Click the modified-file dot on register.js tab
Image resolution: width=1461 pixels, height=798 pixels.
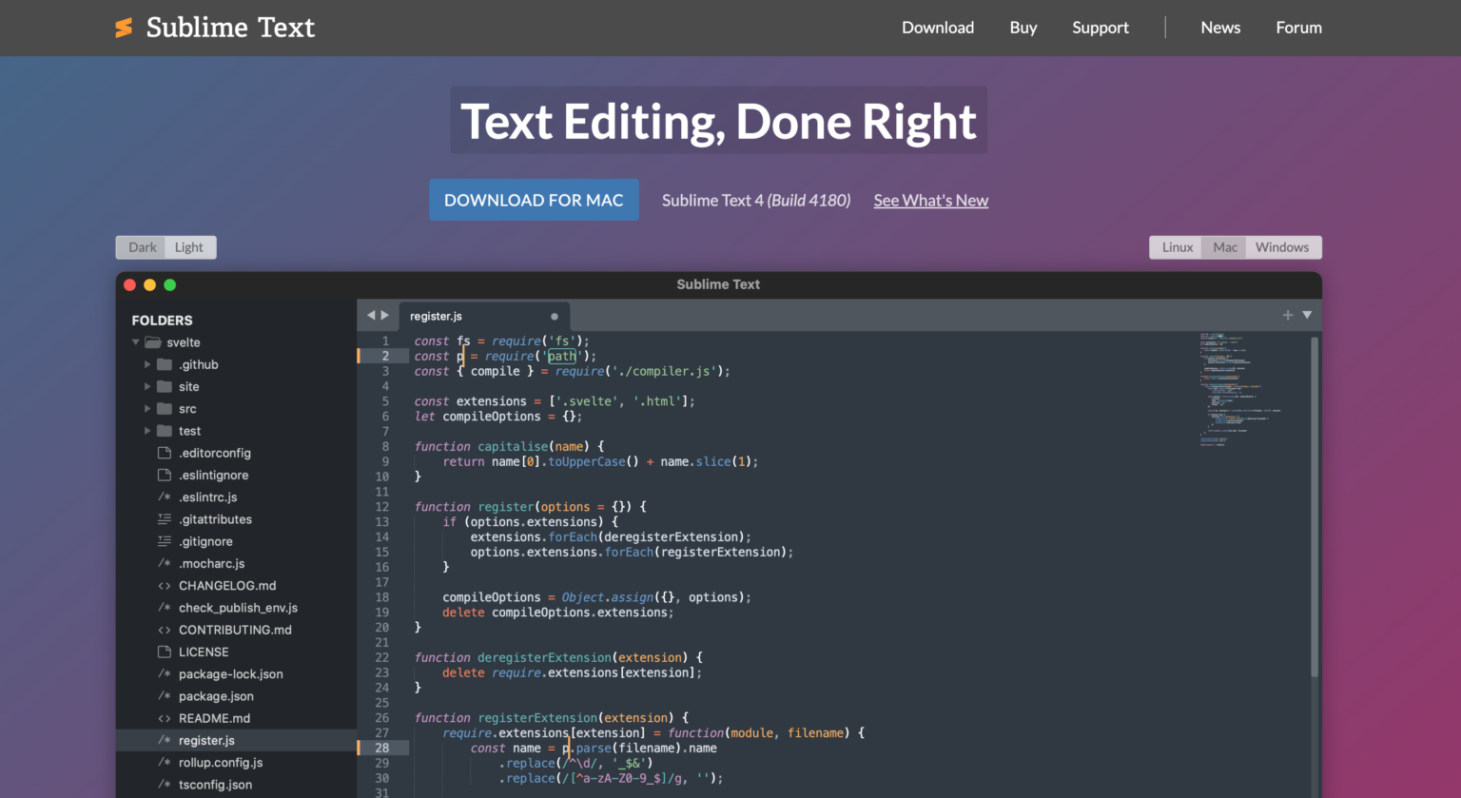554,316
